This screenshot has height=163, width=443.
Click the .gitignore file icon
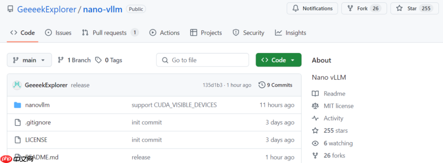click(x=18, y=123)
